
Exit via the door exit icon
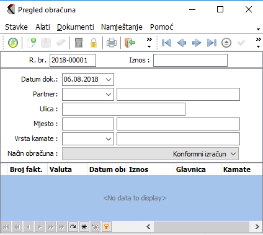(x=130, y=43)
